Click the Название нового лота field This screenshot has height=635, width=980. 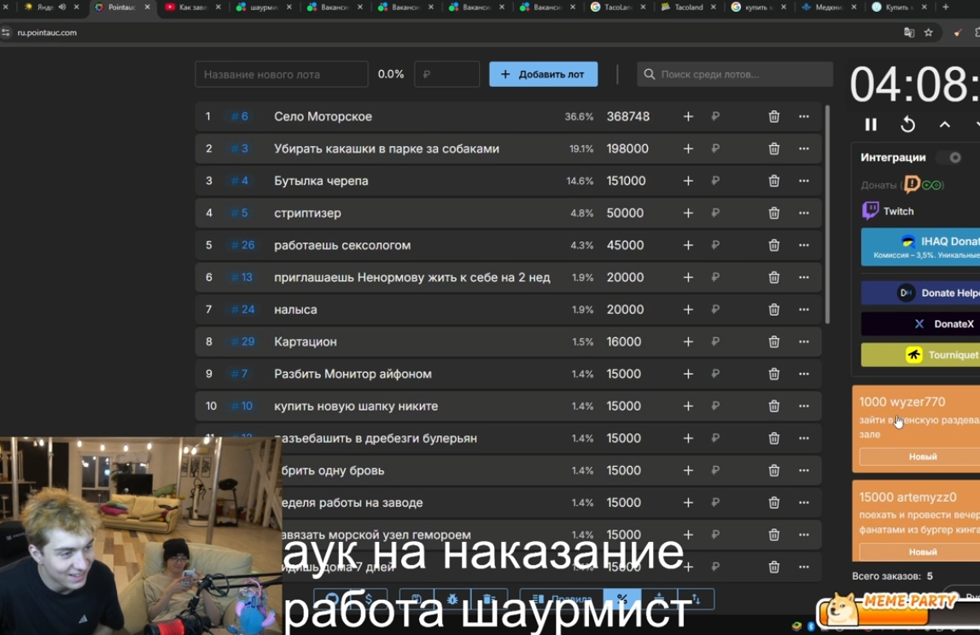[281, 74]
